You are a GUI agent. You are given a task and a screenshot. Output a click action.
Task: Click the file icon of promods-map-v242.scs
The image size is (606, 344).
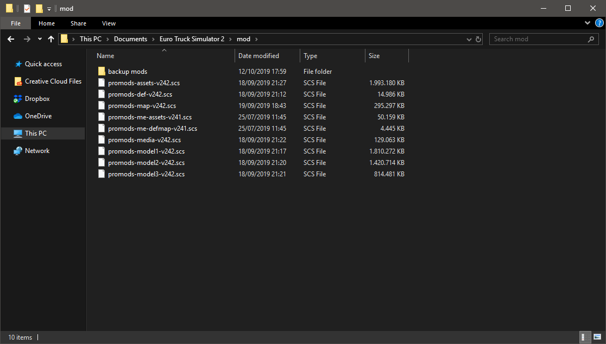(102, 105)
